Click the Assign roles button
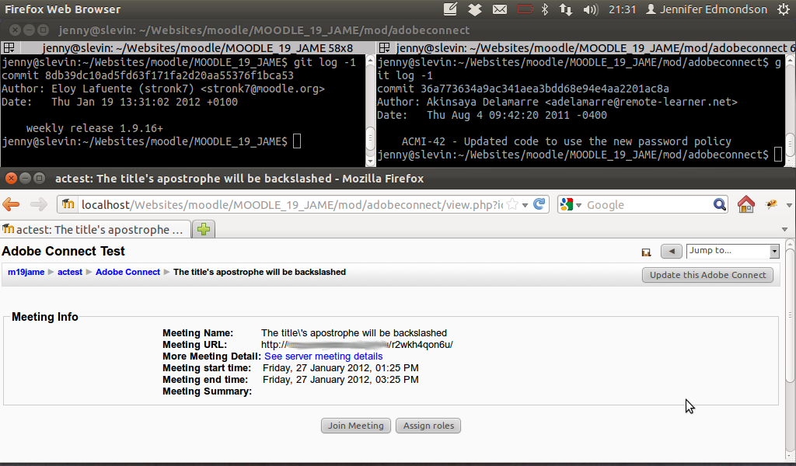 click(x=428, y=426)
